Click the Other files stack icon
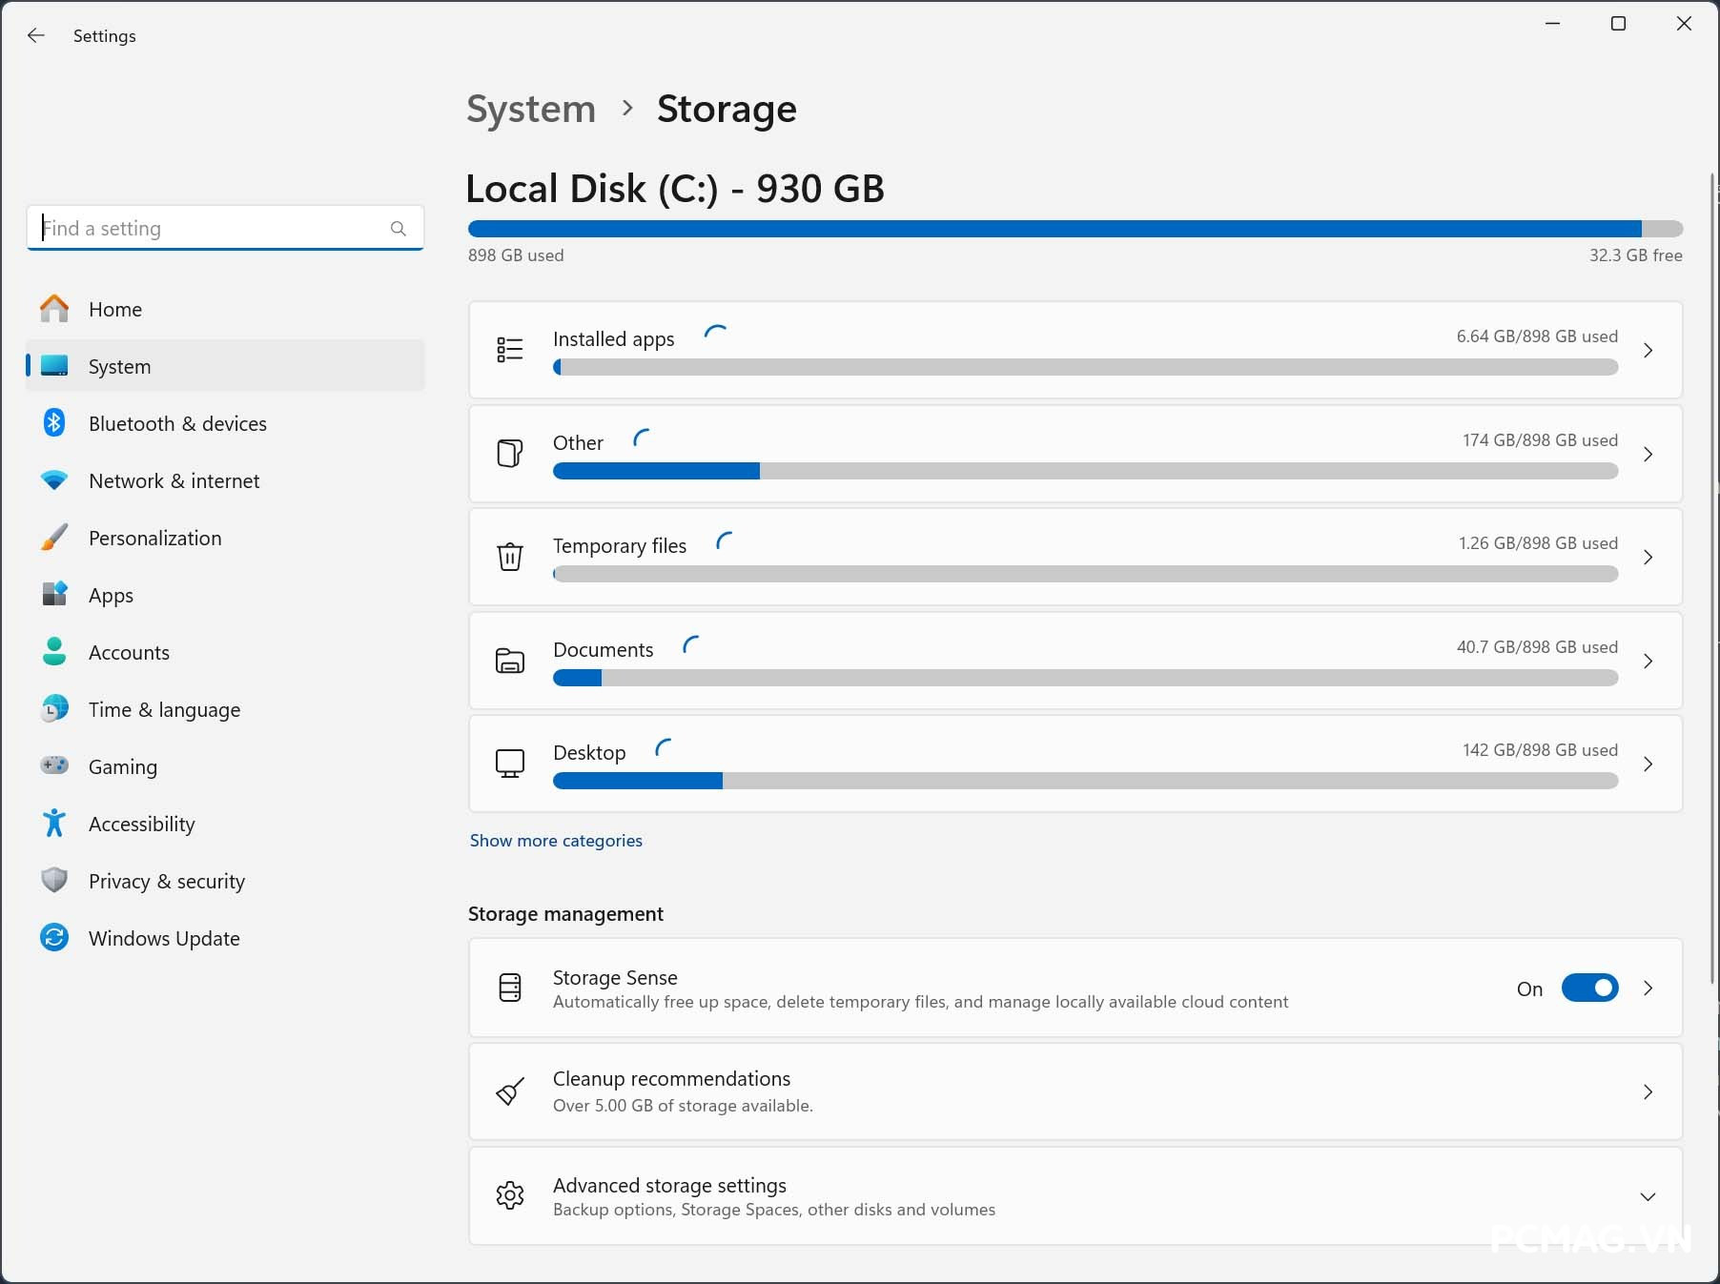1720x1284 pixels. tap(511, 454)
